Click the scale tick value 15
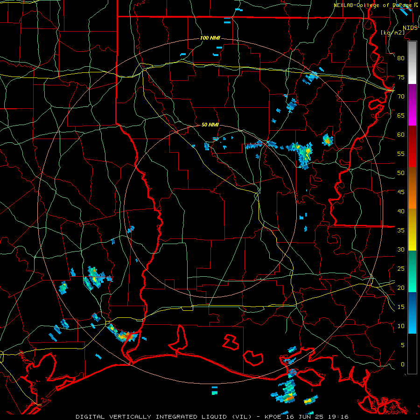Viewport: 420px width, 420px height. [x=401, y=307]
